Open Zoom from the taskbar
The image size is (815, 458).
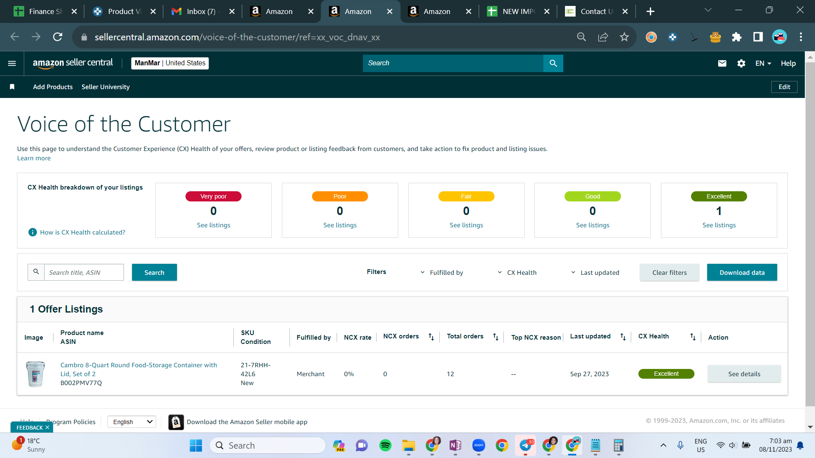click(x=479, y=445)
